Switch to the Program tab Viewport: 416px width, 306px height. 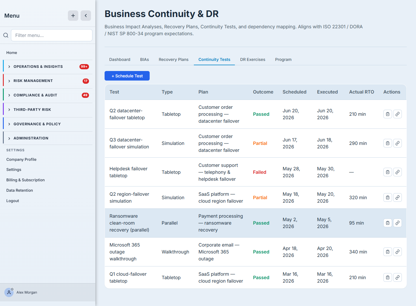click(283, 59)
